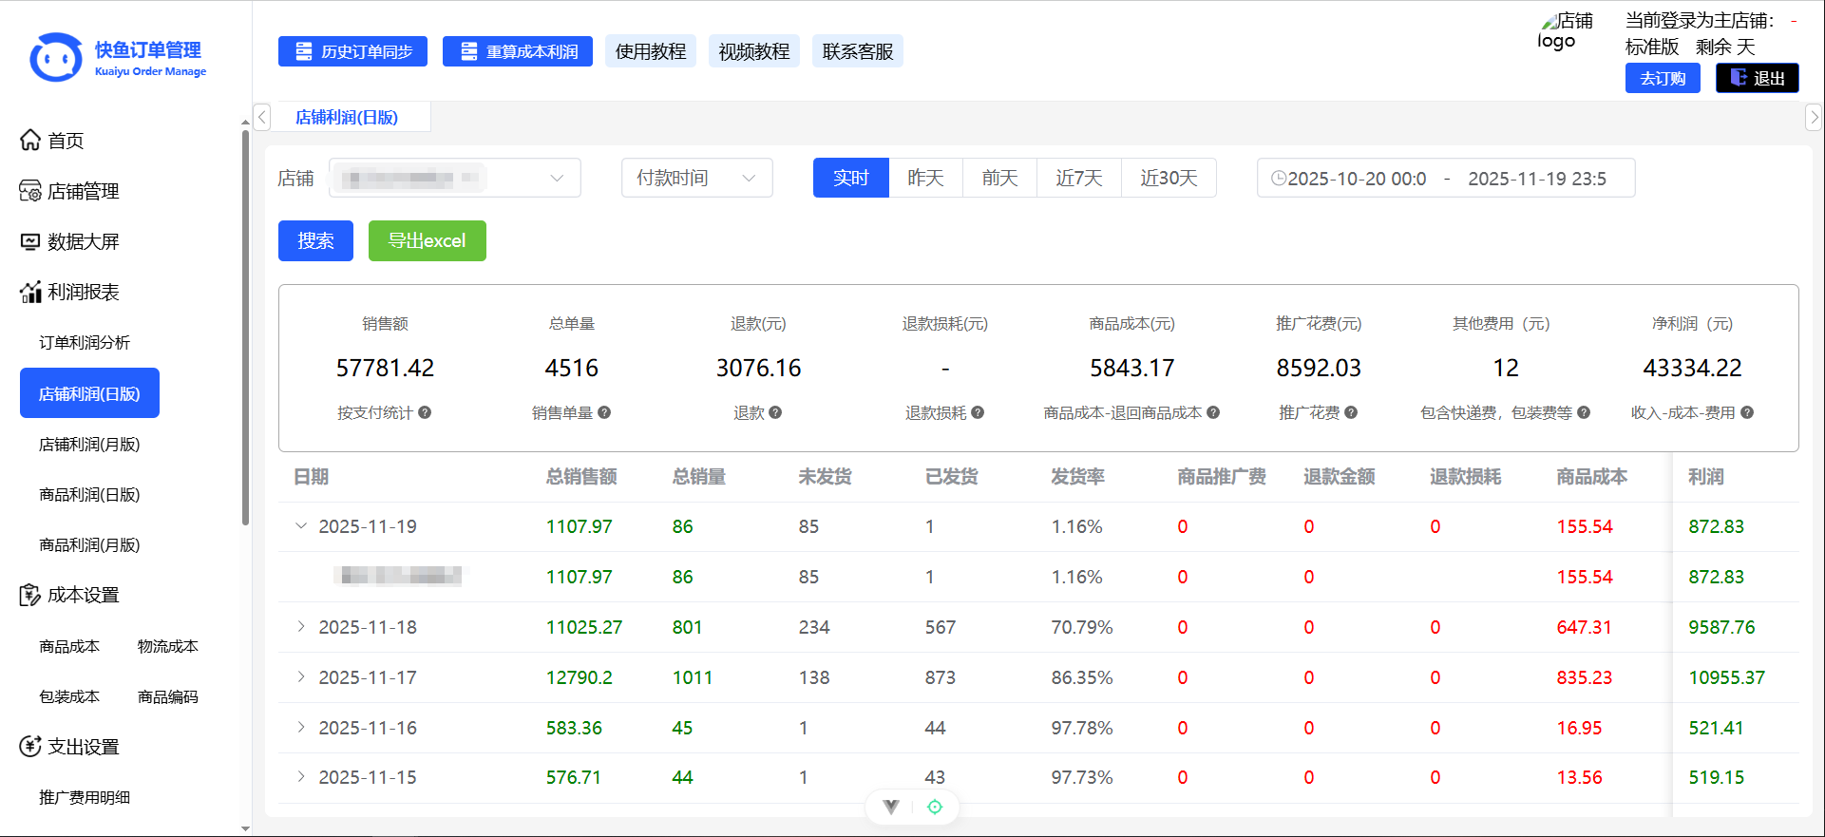Click the blue 搜索 button
1825x837 pixels.
315,240
